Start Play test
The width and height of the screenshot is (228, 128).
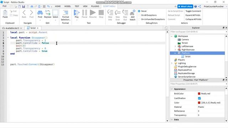77,13
